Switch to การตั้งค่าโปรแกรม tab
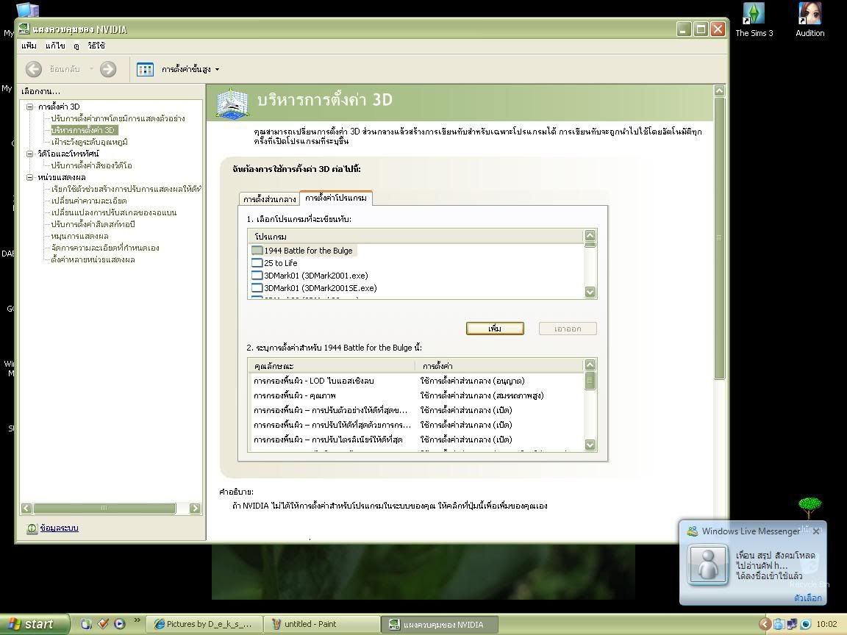This screenshot has height=635, width=847. click(x=335, y=198)
